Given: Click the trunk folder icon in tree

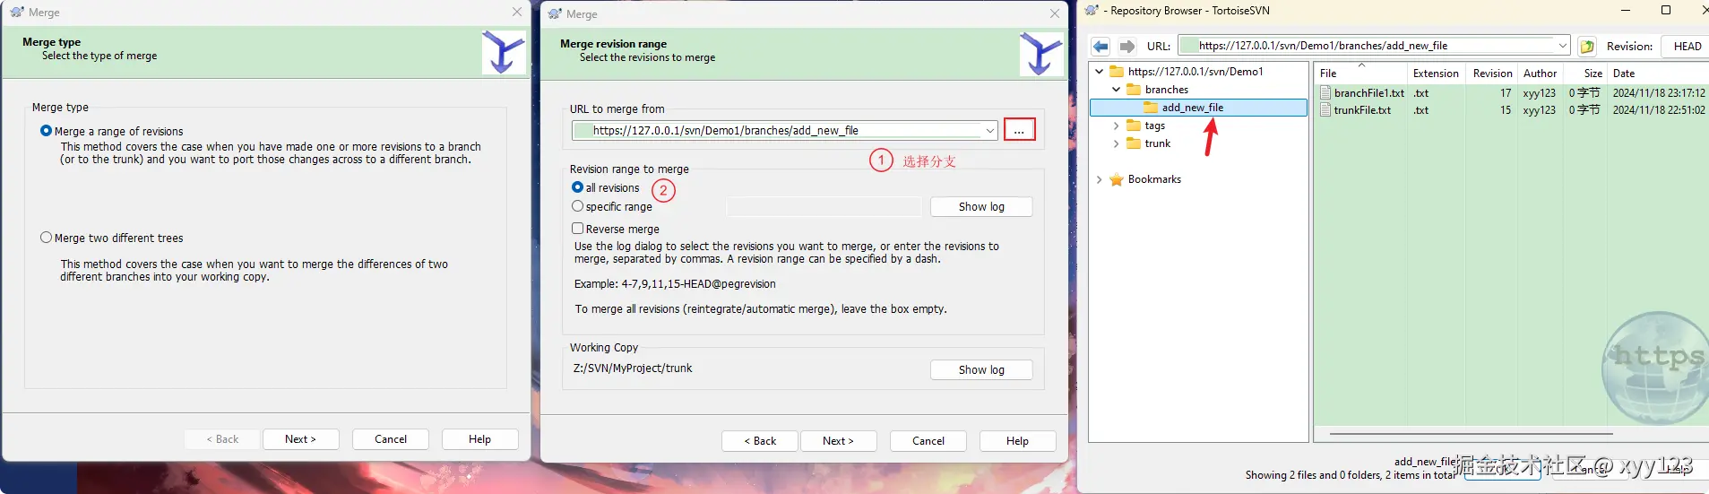Looking at the screenshot, I should (x=1134, y=143).
